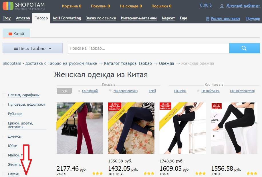
Task: Open the Еще menu in navigation
Action: (183, 18)
